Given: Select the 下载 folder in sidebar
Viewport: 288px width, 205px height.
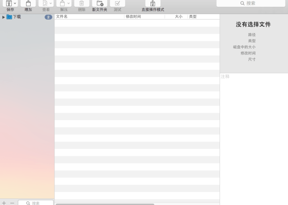Looking at the screenshot, I should tap(17, 17).
